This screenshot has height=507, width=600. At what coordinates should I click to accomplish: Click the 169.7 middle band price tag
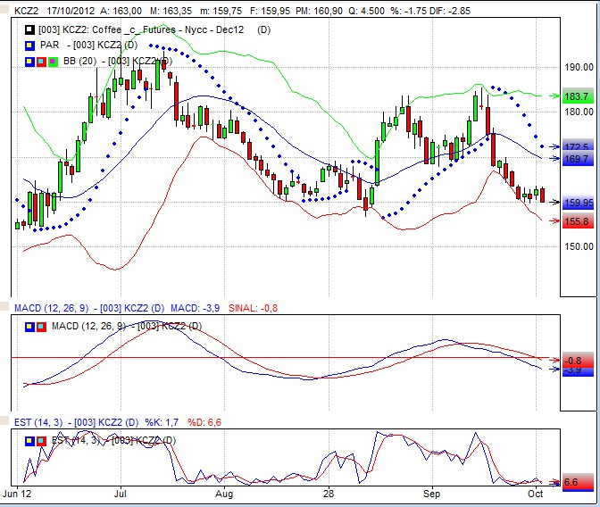pos(578,158)
